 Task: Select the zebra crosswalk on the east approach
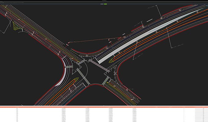point(99,66)
